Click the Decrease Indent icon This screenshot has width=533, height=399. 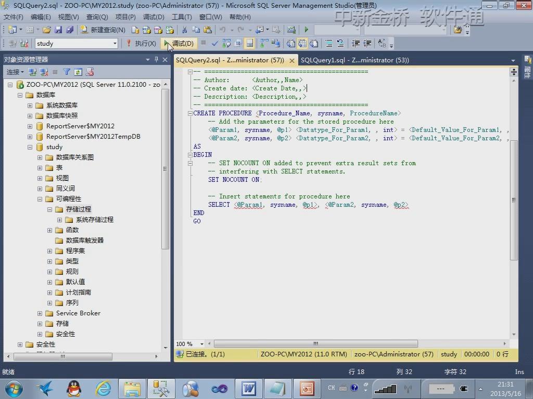coord(356,44)
